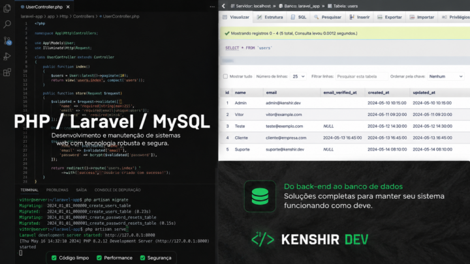Click the Kenshir Dev code-brackets logo
Image resolution: width=470 pixels, height=264 pixels.
(x=262, y=239)
